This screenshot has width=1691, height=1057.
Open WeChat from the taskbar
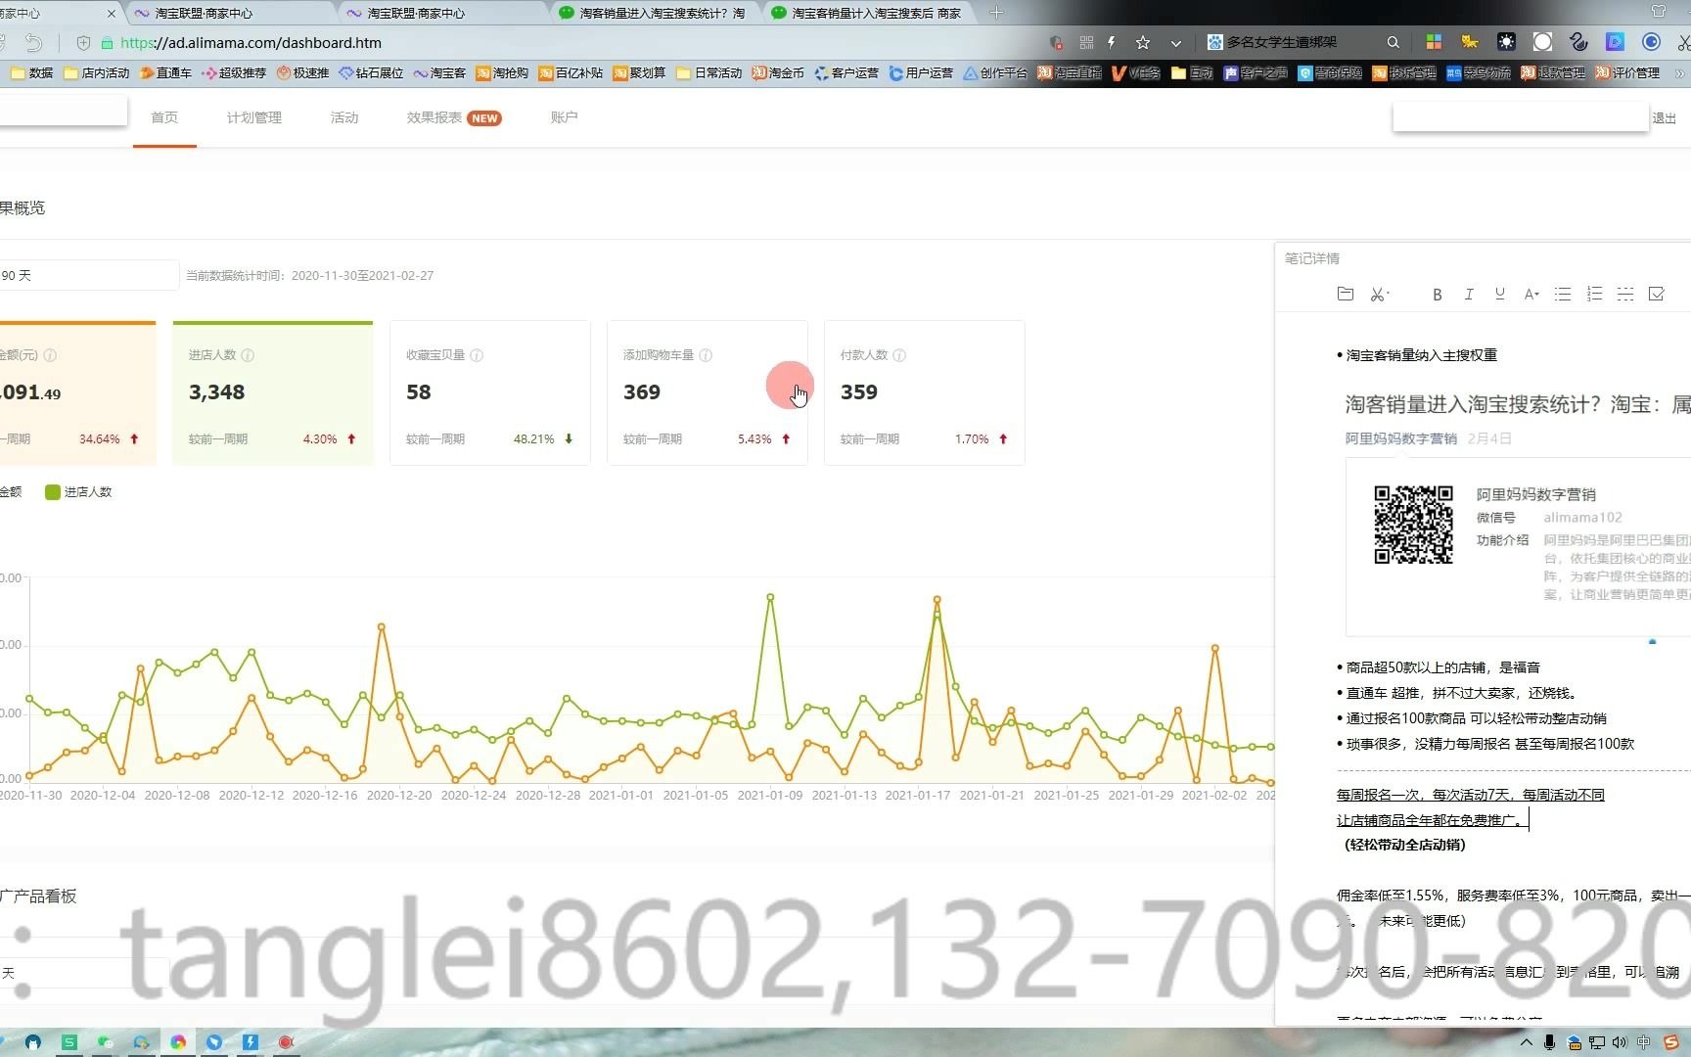[x=106, y=1042]
